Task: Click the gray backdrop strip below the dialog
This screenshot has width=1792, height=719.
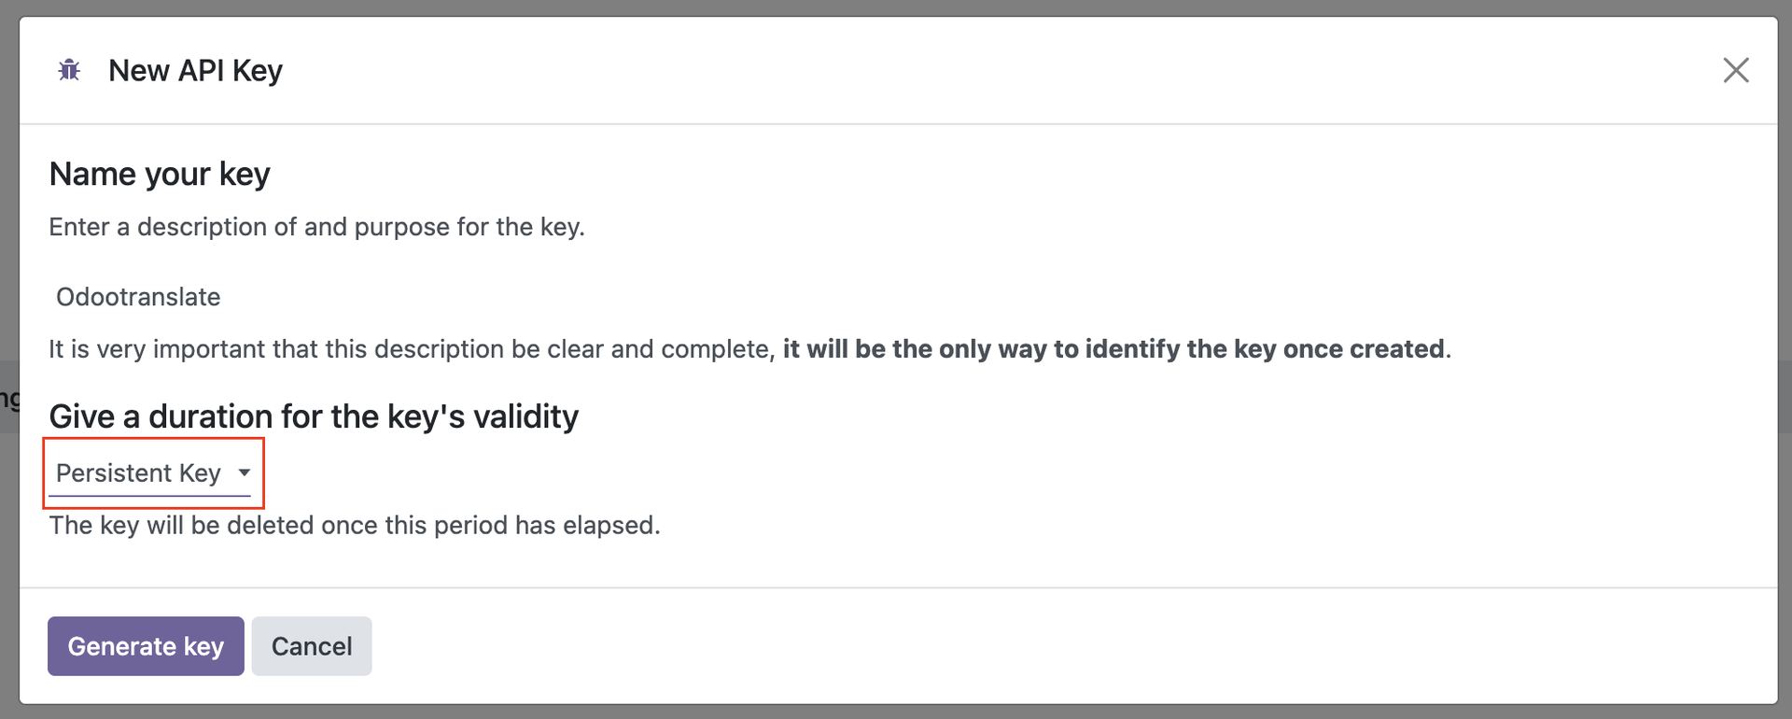Action: [896, 712]
